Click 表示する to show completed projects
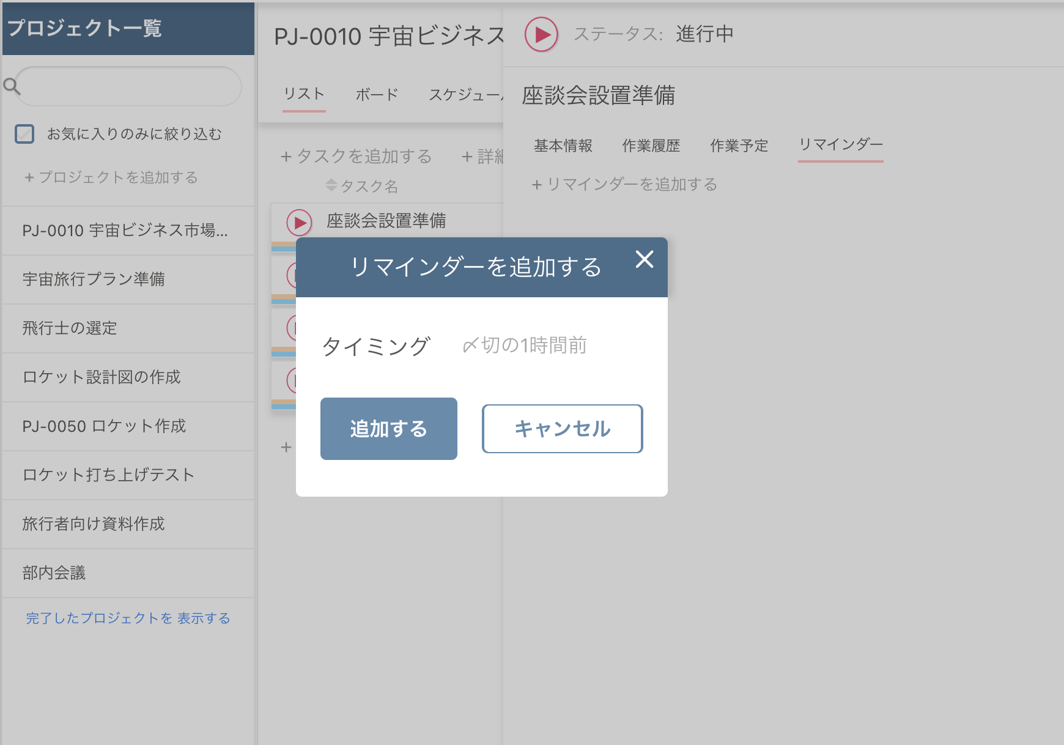The image size is (1064, 745). pos(203,618)
